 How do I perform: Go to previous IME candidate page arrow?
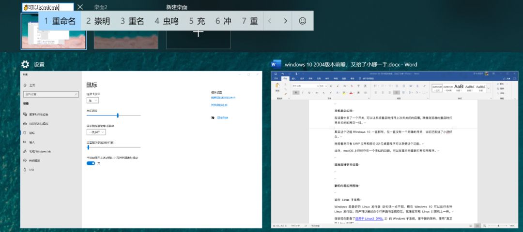point(270,21)
